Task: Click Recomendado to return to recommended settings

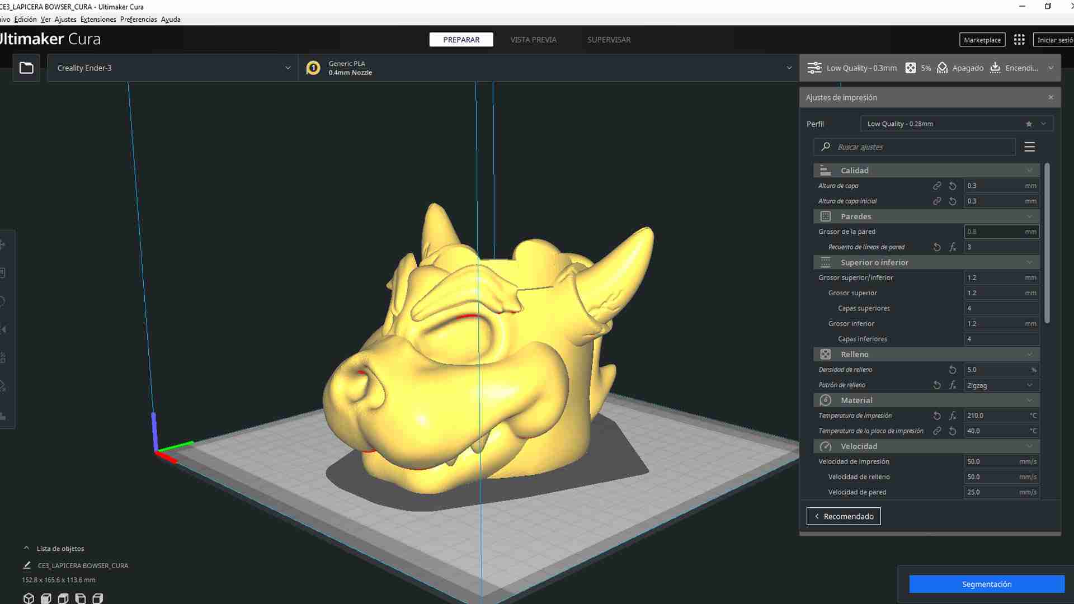Action: (843, 516)
